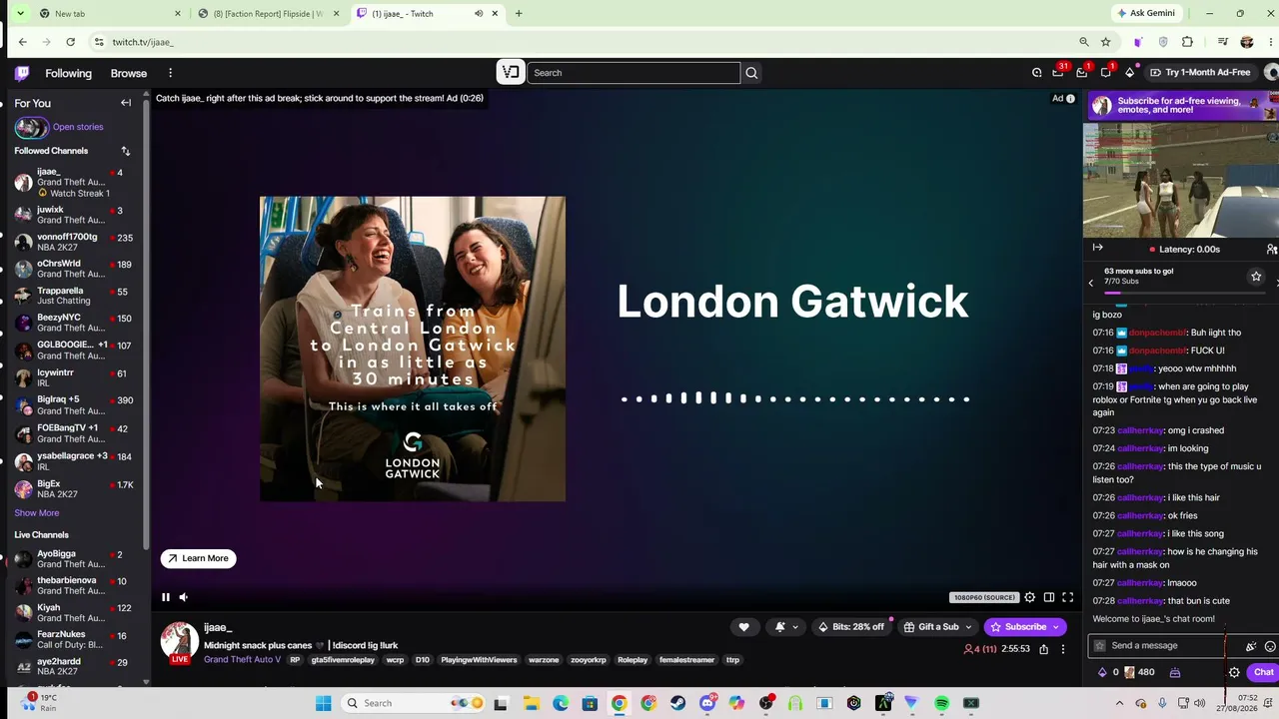Click Try 1-Month Ad-Free button
Viewport: 1279px width, 719px height.
coord(1200,73)
